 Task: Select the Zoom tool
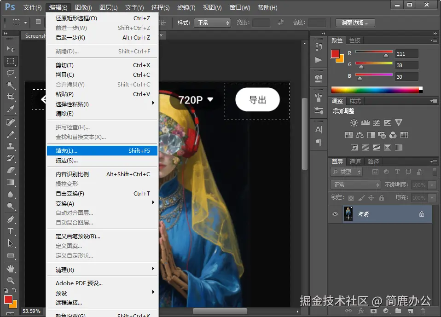click(10, 281)
